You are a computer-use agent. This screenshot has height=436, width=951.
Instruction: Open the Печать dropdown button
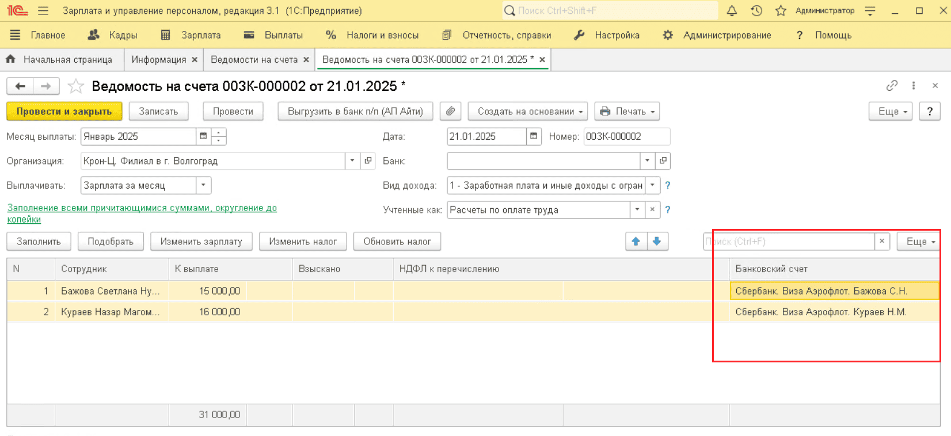tap(627, 112)
